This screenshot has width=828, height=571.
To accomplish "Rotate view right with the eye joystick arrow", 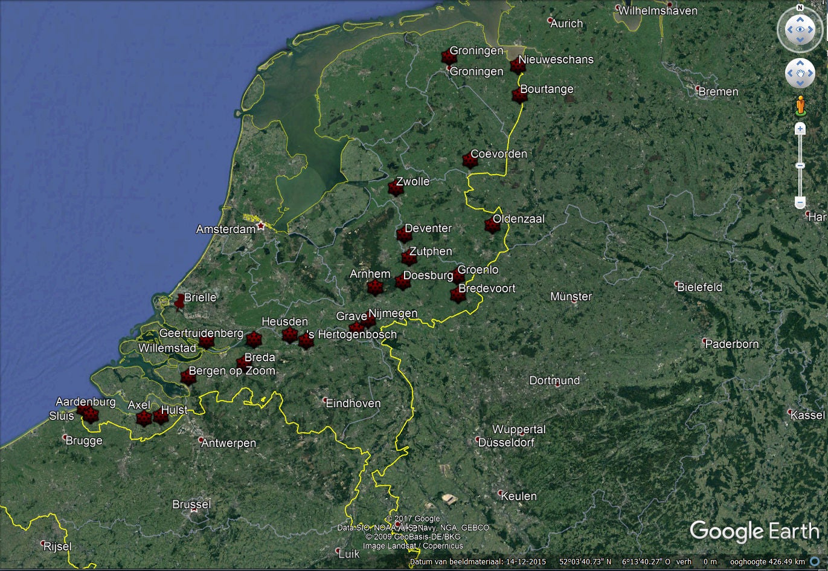I will tap(811, 29).
